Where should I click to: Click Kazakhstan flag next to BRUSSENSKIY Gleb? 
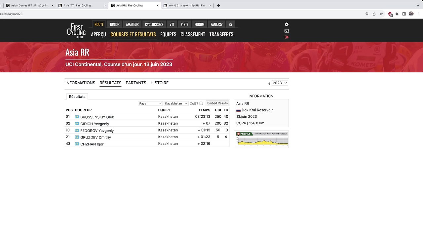pos(77,117)
